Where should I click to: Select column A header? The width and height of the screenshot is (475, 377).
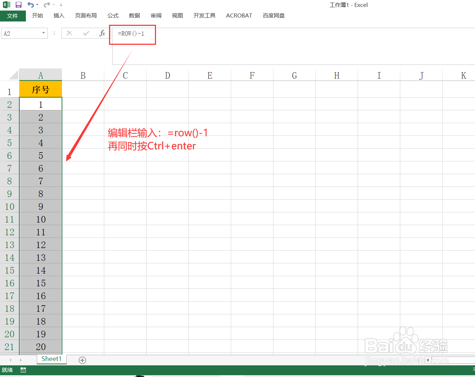pyautogui.click(x=41, y=75)
